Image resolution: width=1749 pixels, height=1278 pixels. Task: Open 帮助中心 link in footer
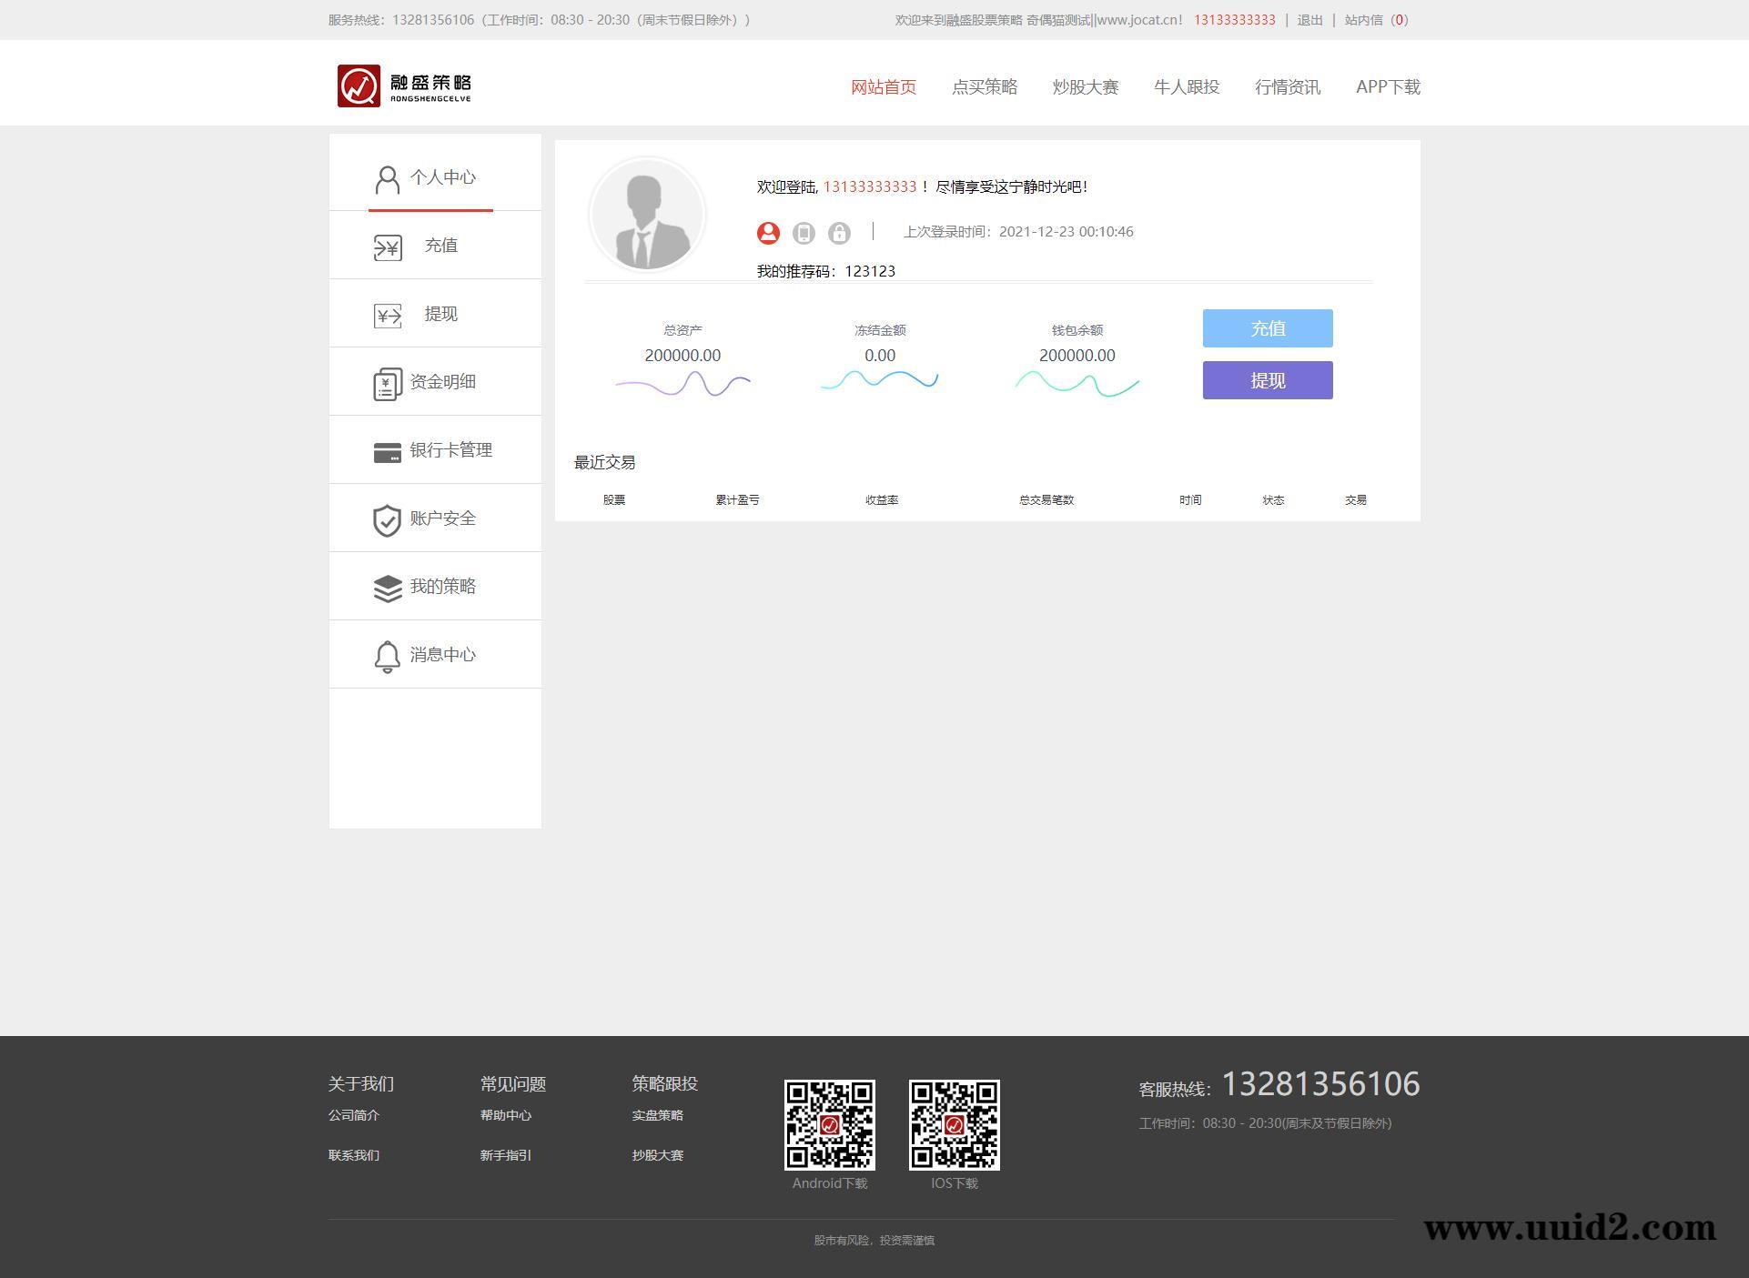[506, 1115]
